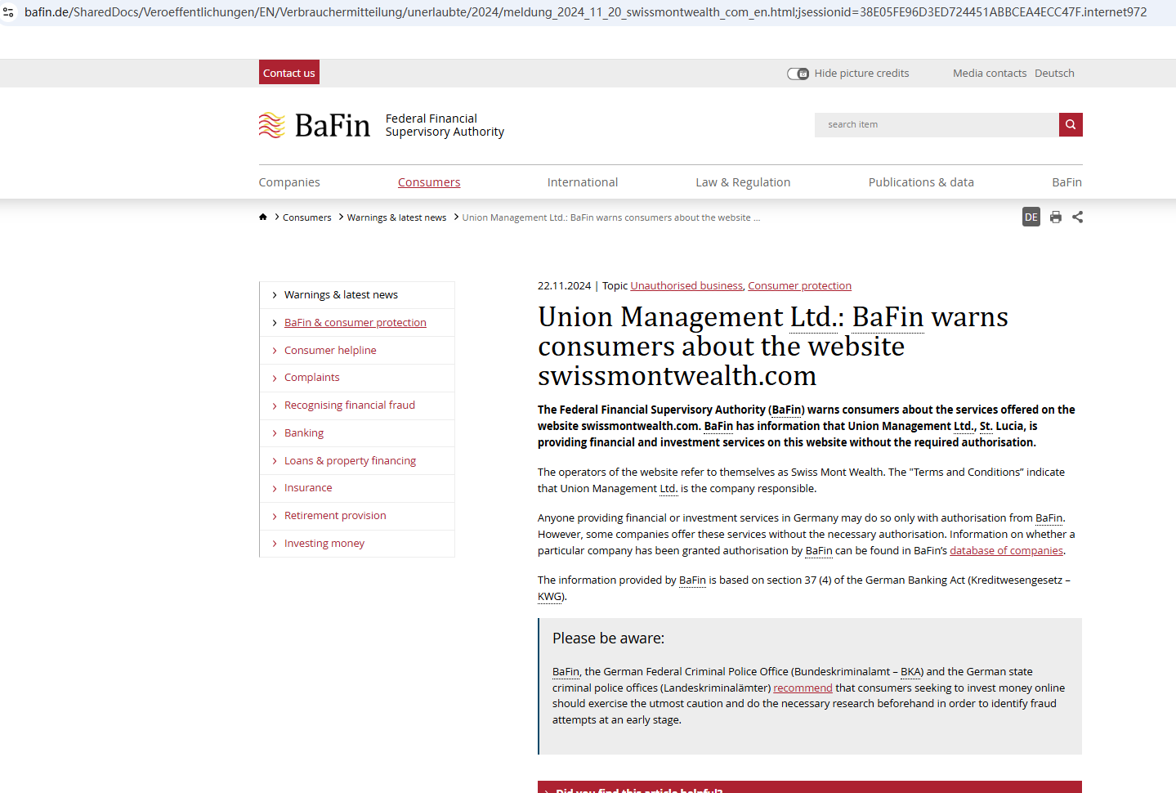Open the International navigation menu
The image size is (1176, 793).
(x=583, y=182)
